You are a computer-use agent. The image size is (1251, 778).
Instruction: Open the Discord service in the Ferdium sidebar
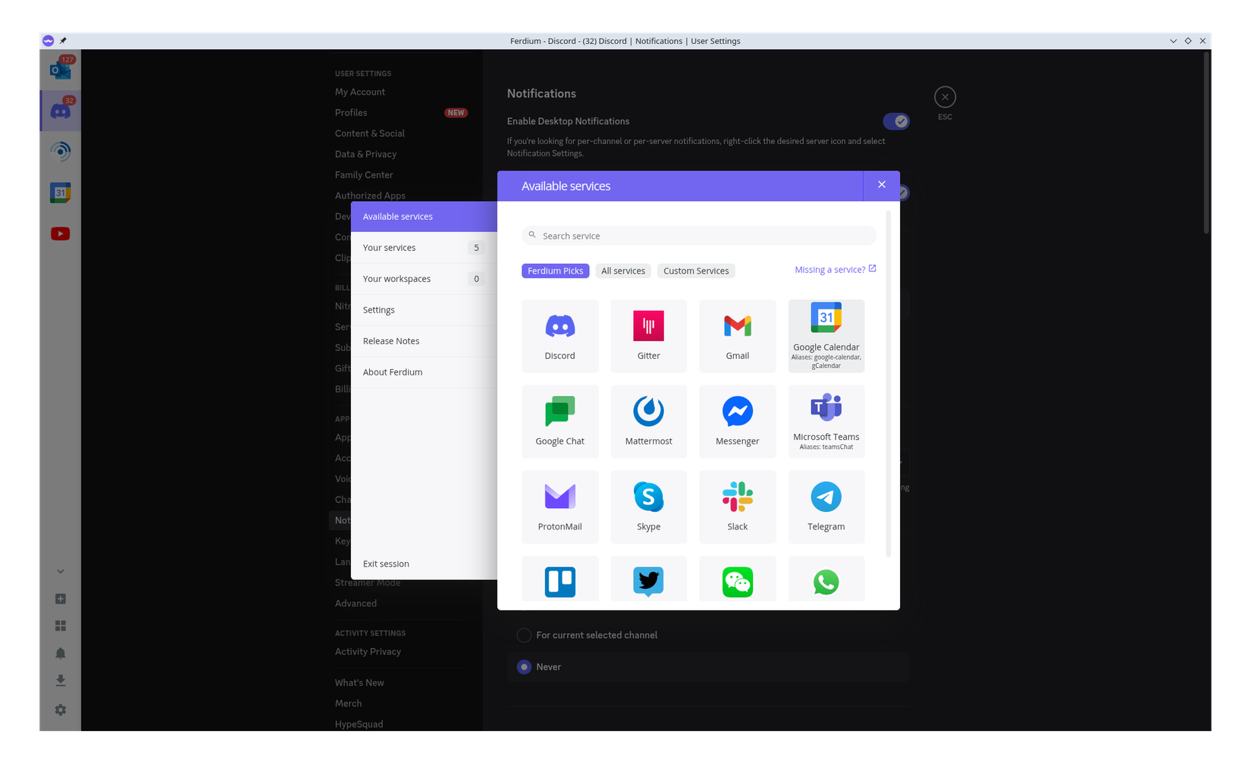click(60, 110)
